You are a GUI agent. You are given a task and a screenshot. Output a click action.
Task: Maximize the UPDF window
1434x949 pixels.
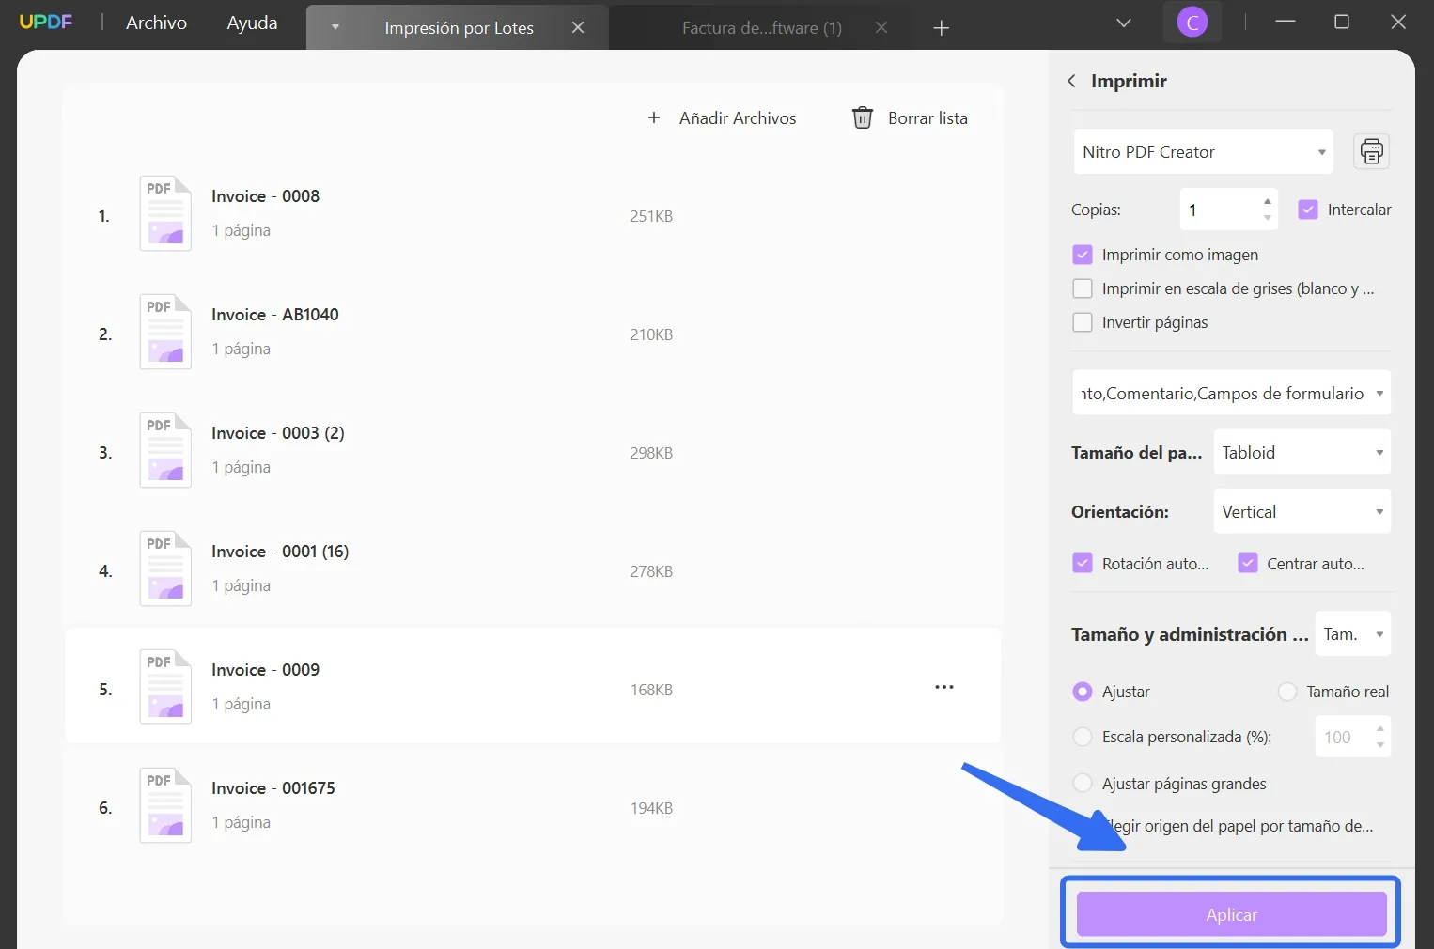(1342, 22)
